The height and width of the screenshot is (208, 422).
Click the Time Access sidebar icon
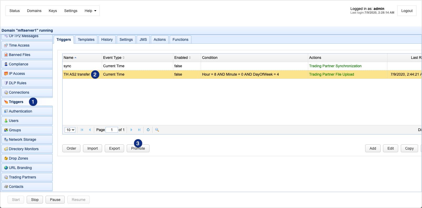[6, 45]
